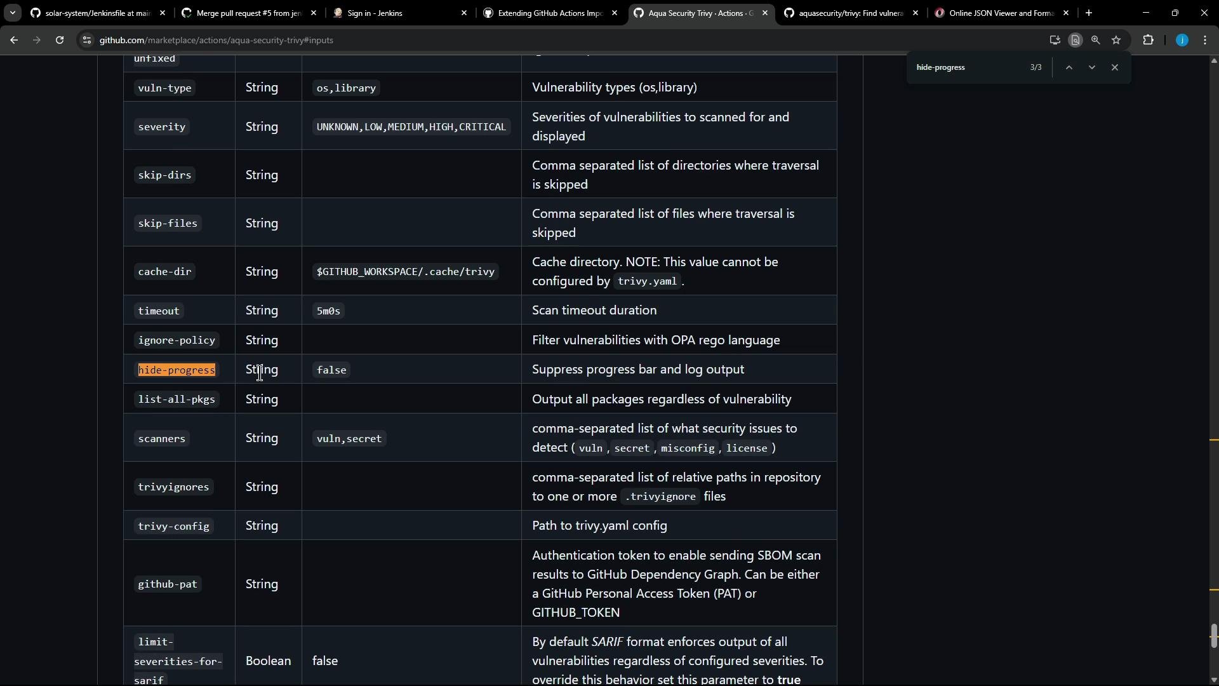Screen dimensions: 1219x686
Task: Click scrollbar up arrow
Action: (x=1214, y=61)
